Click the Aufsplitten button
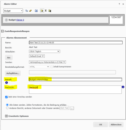This screenshot has height=130, width=126. coord(13,73)
